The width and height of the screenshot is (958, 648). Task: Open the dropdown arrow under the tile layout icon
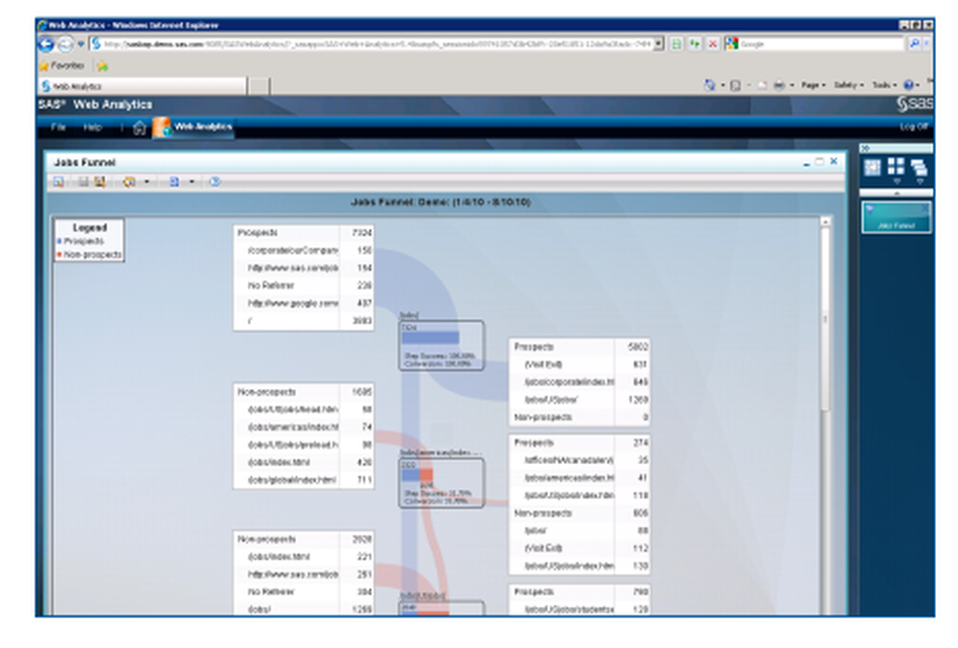click(x=897, y=181)
